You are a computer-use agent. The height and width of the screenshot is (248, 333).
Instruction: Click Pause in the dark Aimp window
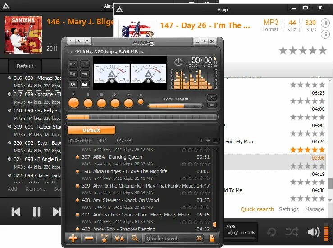tap(36, 211)
